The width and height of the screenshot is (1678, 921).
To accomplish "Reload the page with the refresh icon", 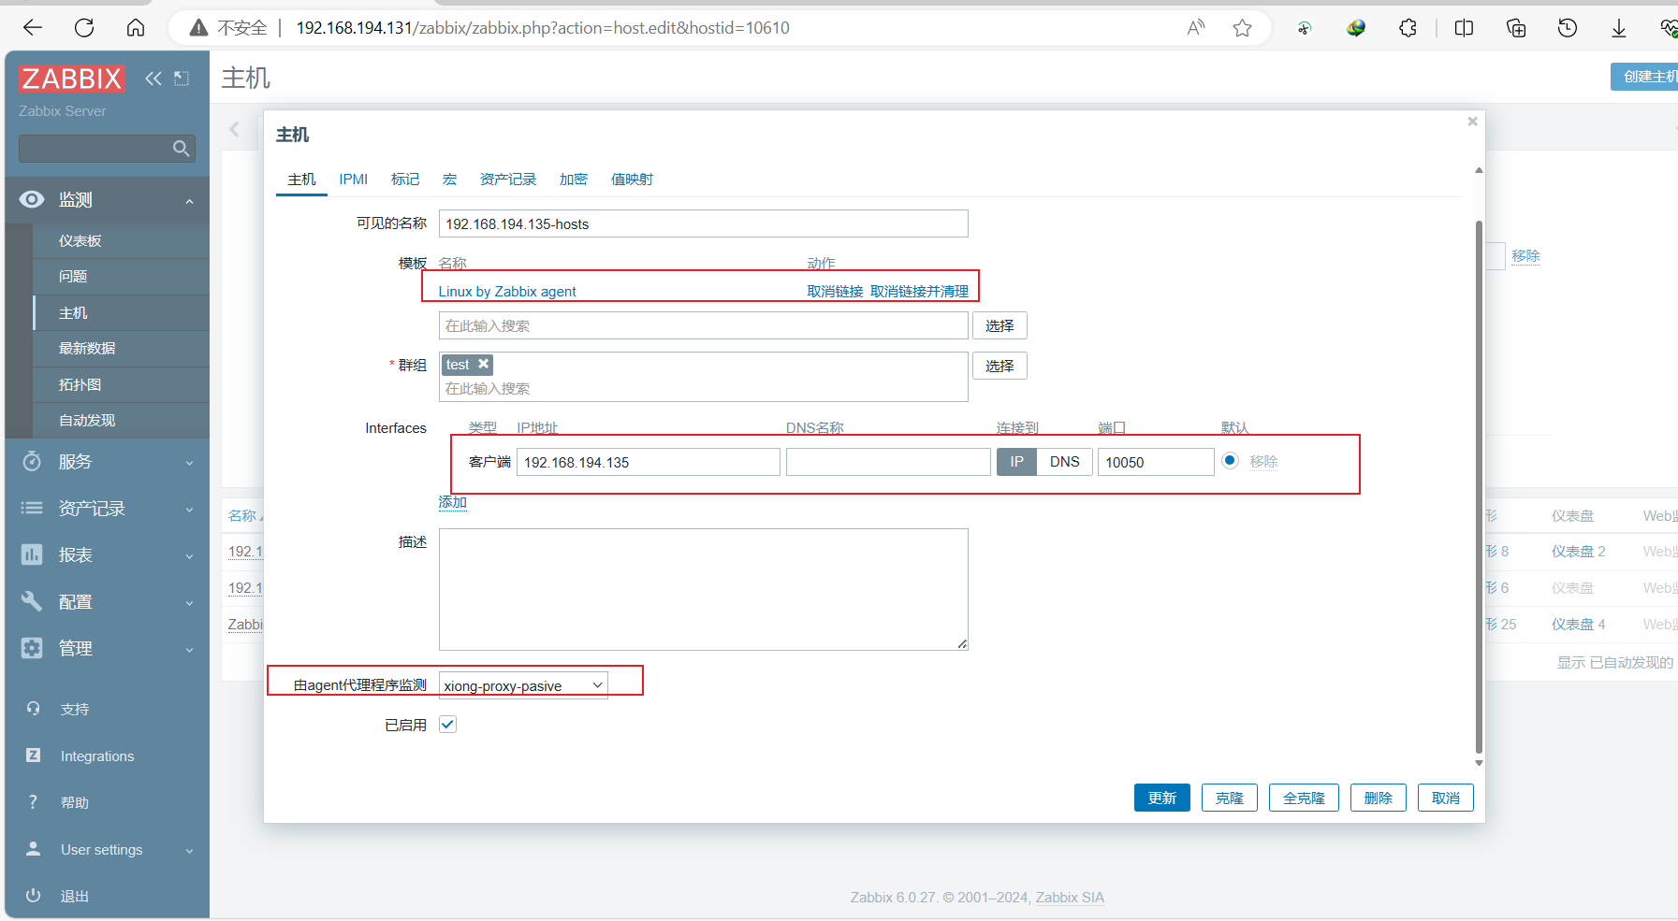I will click(x=84, y=28).
